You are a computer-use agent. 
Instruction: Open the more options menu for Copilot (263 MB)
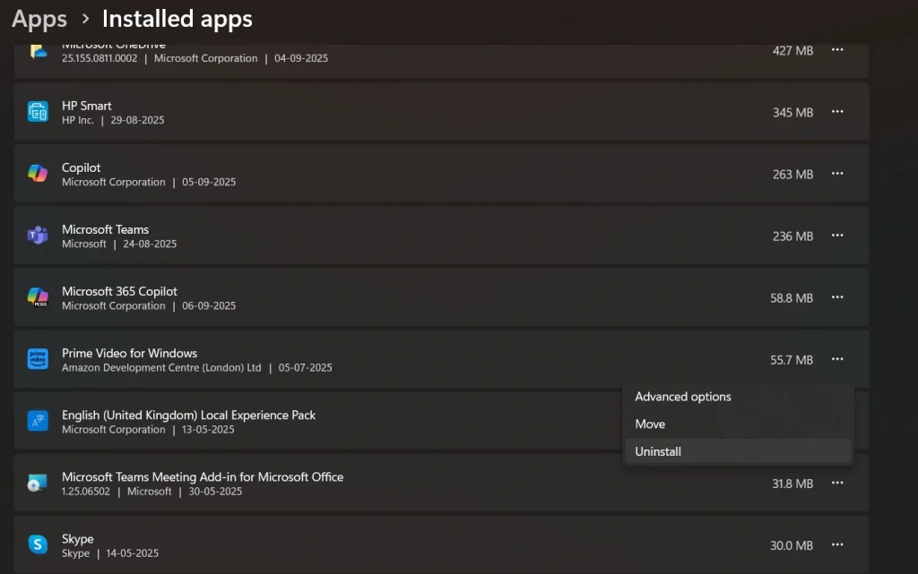[837, 174]
